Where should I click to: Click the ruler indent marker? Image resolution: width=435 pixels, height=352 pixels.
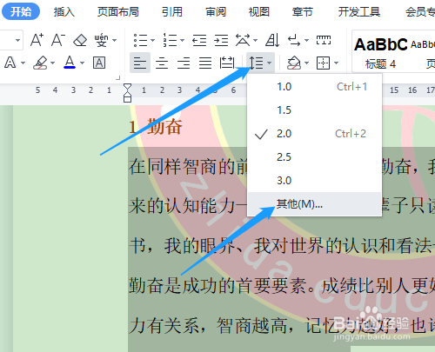coord(127,93)
